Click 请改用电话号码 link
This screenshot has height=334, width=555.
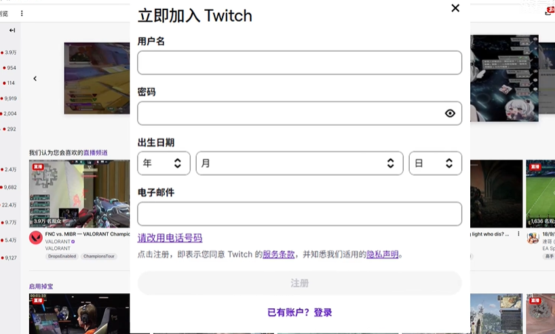170,238
